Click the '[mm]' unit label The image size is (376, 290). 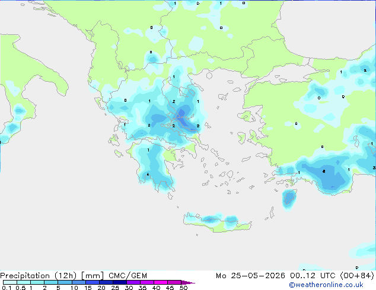tap(93, 276)
